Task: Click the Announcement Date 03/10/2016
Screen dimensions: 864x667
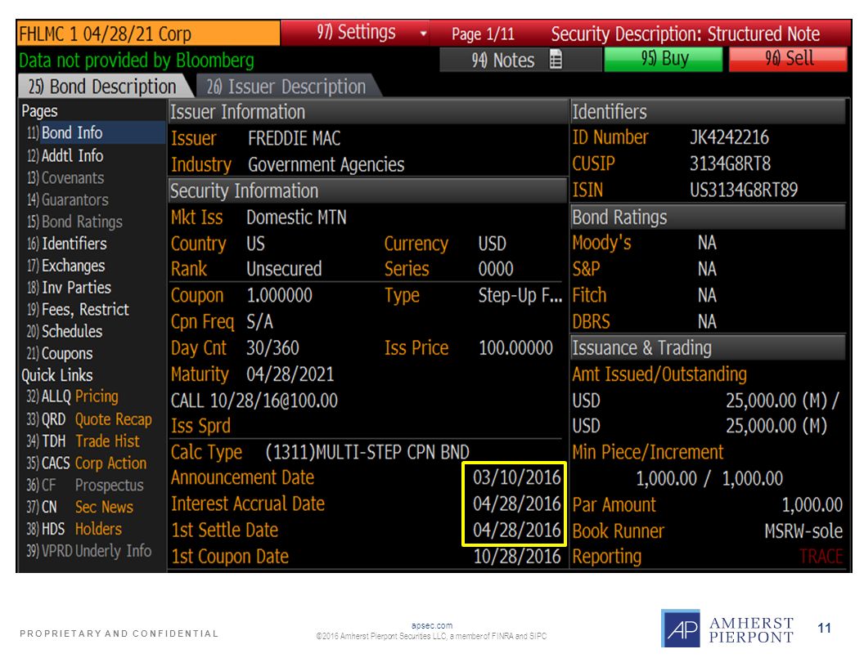Action: (x=517, y=477)
